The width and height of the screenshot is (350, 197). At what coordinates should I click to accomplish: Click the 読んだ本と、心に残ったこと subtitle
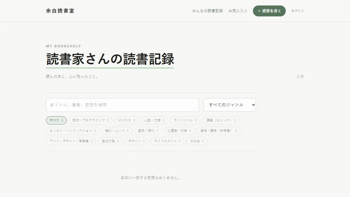click(72, 77)
